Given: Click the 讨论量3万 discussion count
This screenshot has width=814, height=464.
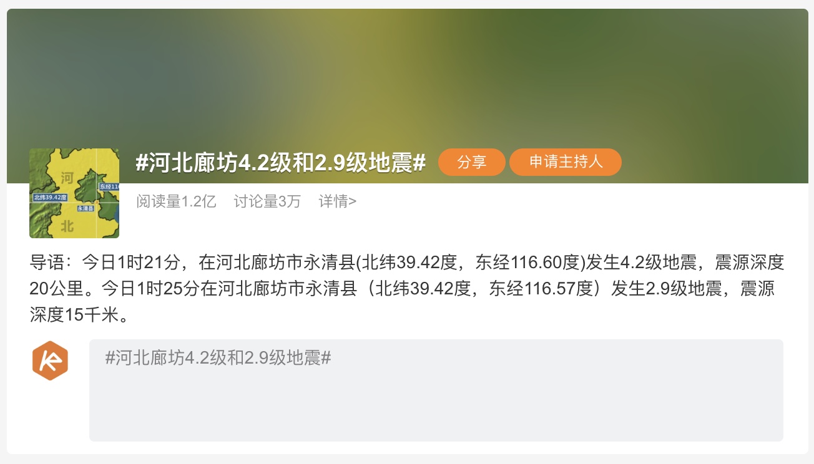Looking at the screenshot, I should click(x=267, y=201).
